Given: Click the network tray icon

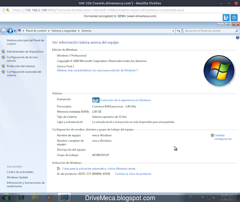Looking at the screenshot, I should (x=208, y=198).
